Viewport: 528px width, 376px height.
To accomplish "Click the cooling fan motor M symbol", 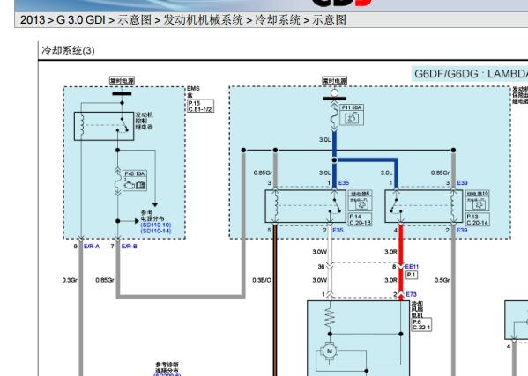I will point(330,351).
